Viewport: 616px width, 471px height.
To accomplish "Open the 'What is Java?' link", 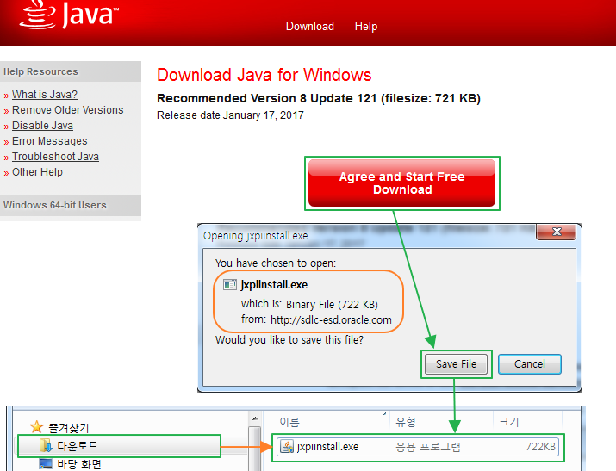I will (x=45, y=95).
